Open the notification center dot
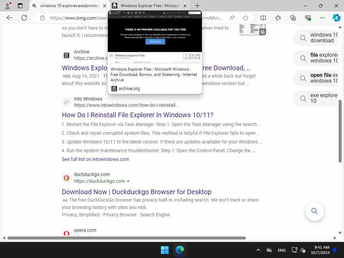 (x=335, y=250)
